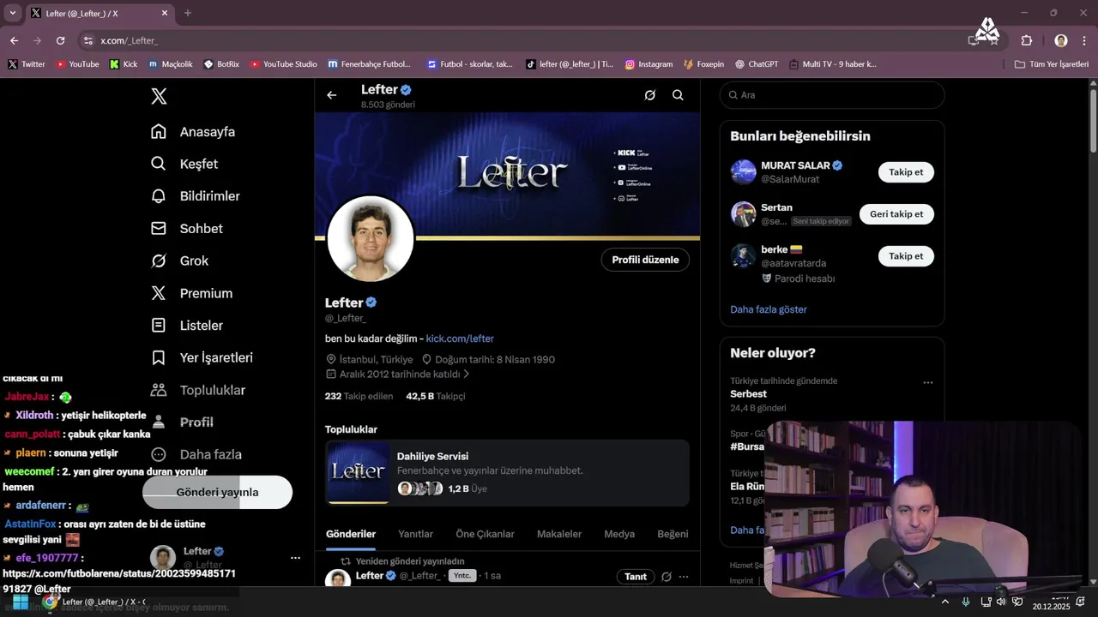1098x617 pixels.
Task: Open Lefter's profile picture
Action: pyautogui.click(x=371, y=239)
